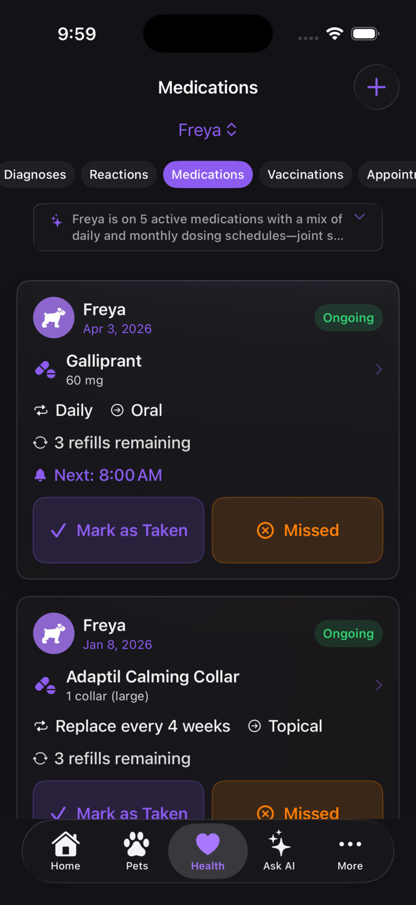Open the More menu dots
The height and width of the screenshot is (905, 416).
[x=350, y=844]
